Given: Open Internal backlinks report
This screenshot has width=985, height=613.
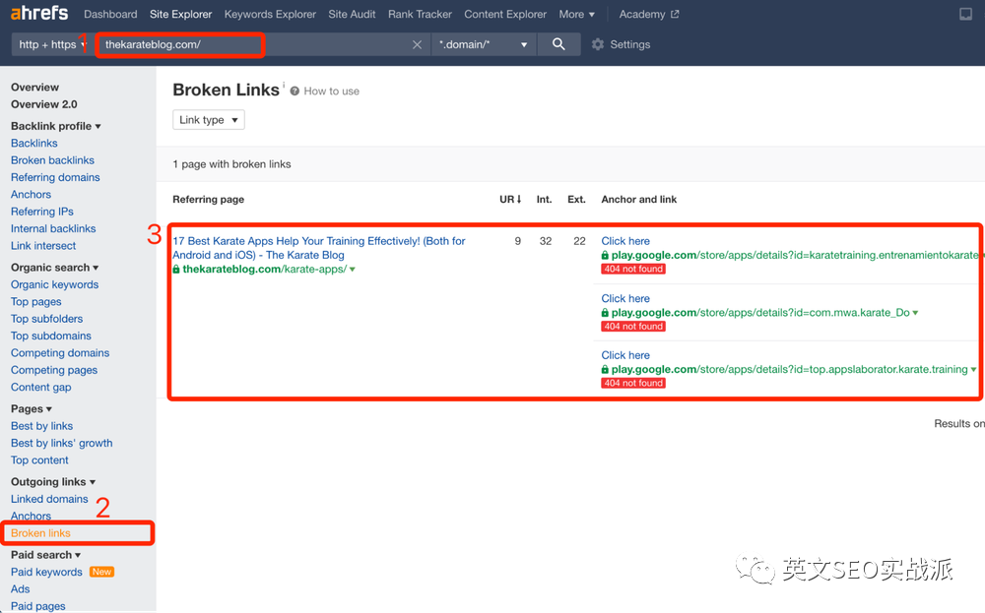Looking at the screenshot, I should (x=53, y=228).
